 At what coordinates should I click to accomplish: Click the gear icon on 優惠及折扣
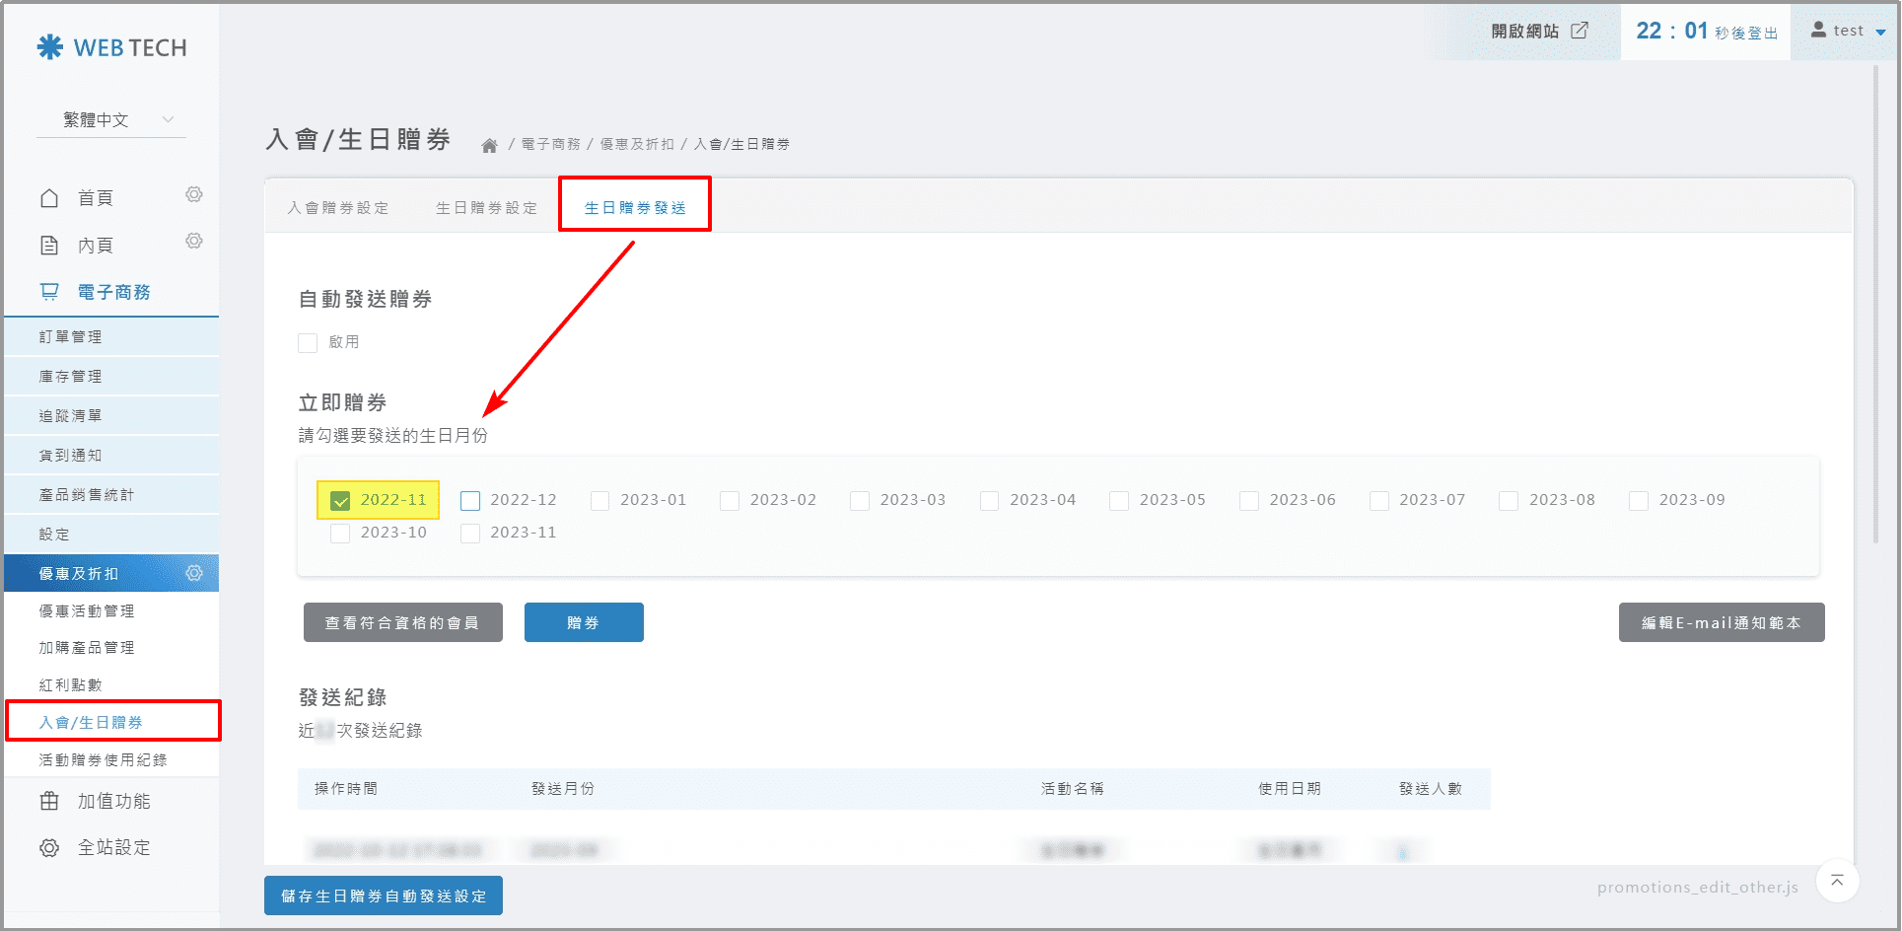click(x=194, y=573)
